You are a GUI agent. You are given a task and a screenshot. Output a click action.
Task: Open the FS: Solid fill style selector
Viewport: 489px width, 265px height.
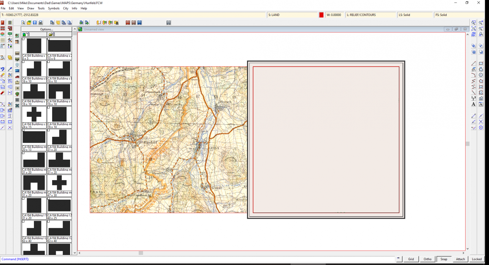click(451, 15)
